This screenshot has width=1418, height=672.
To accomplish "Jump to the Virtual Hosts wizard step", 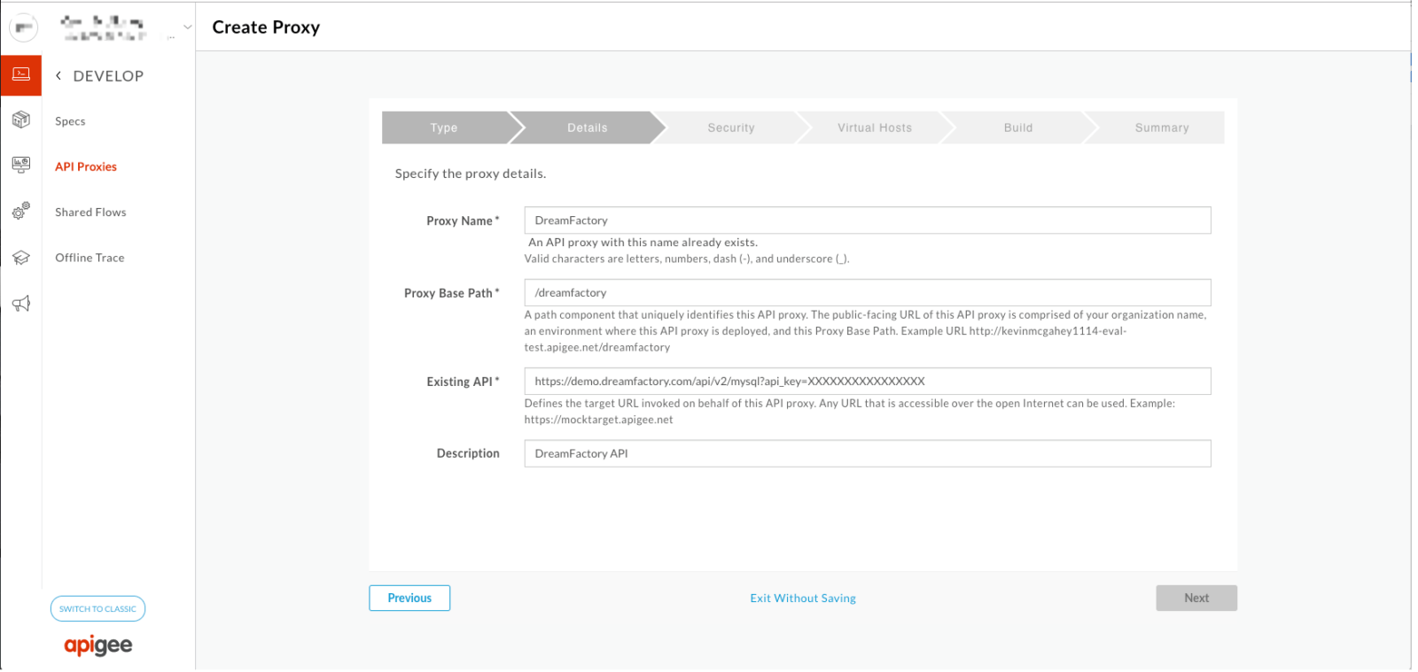I will tap(875, 127).
